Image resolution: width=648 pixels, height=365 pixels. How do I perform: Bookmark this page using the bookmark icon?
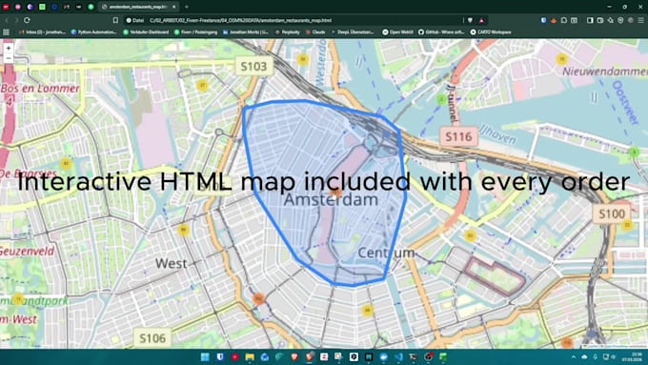[115, 20]
